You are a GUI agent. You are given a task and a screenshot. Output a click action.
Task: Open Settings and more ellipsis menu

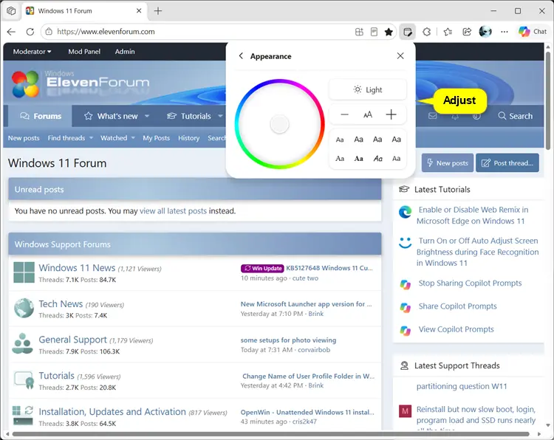coord(505,32)
